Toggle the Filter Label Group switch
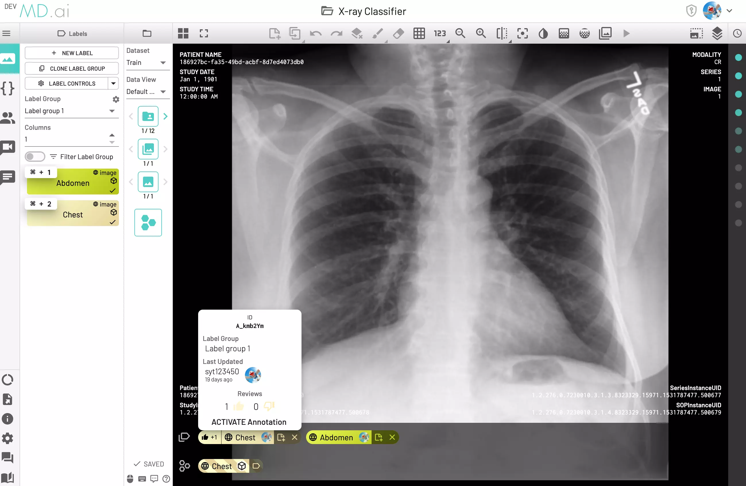The height and width of the screenshot is (486, 746). (x=35, y=157)
